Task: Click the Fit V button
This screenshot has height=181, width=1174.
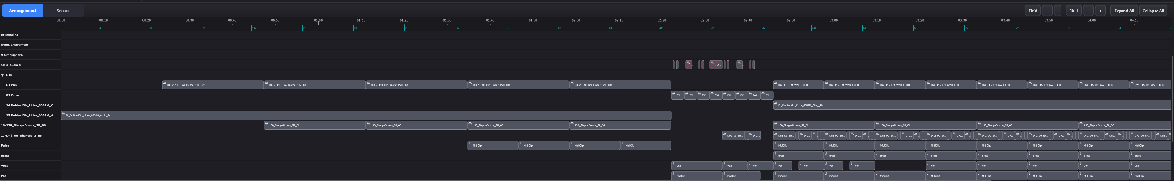Action: pyautogui.click(x=1033, y=11)
